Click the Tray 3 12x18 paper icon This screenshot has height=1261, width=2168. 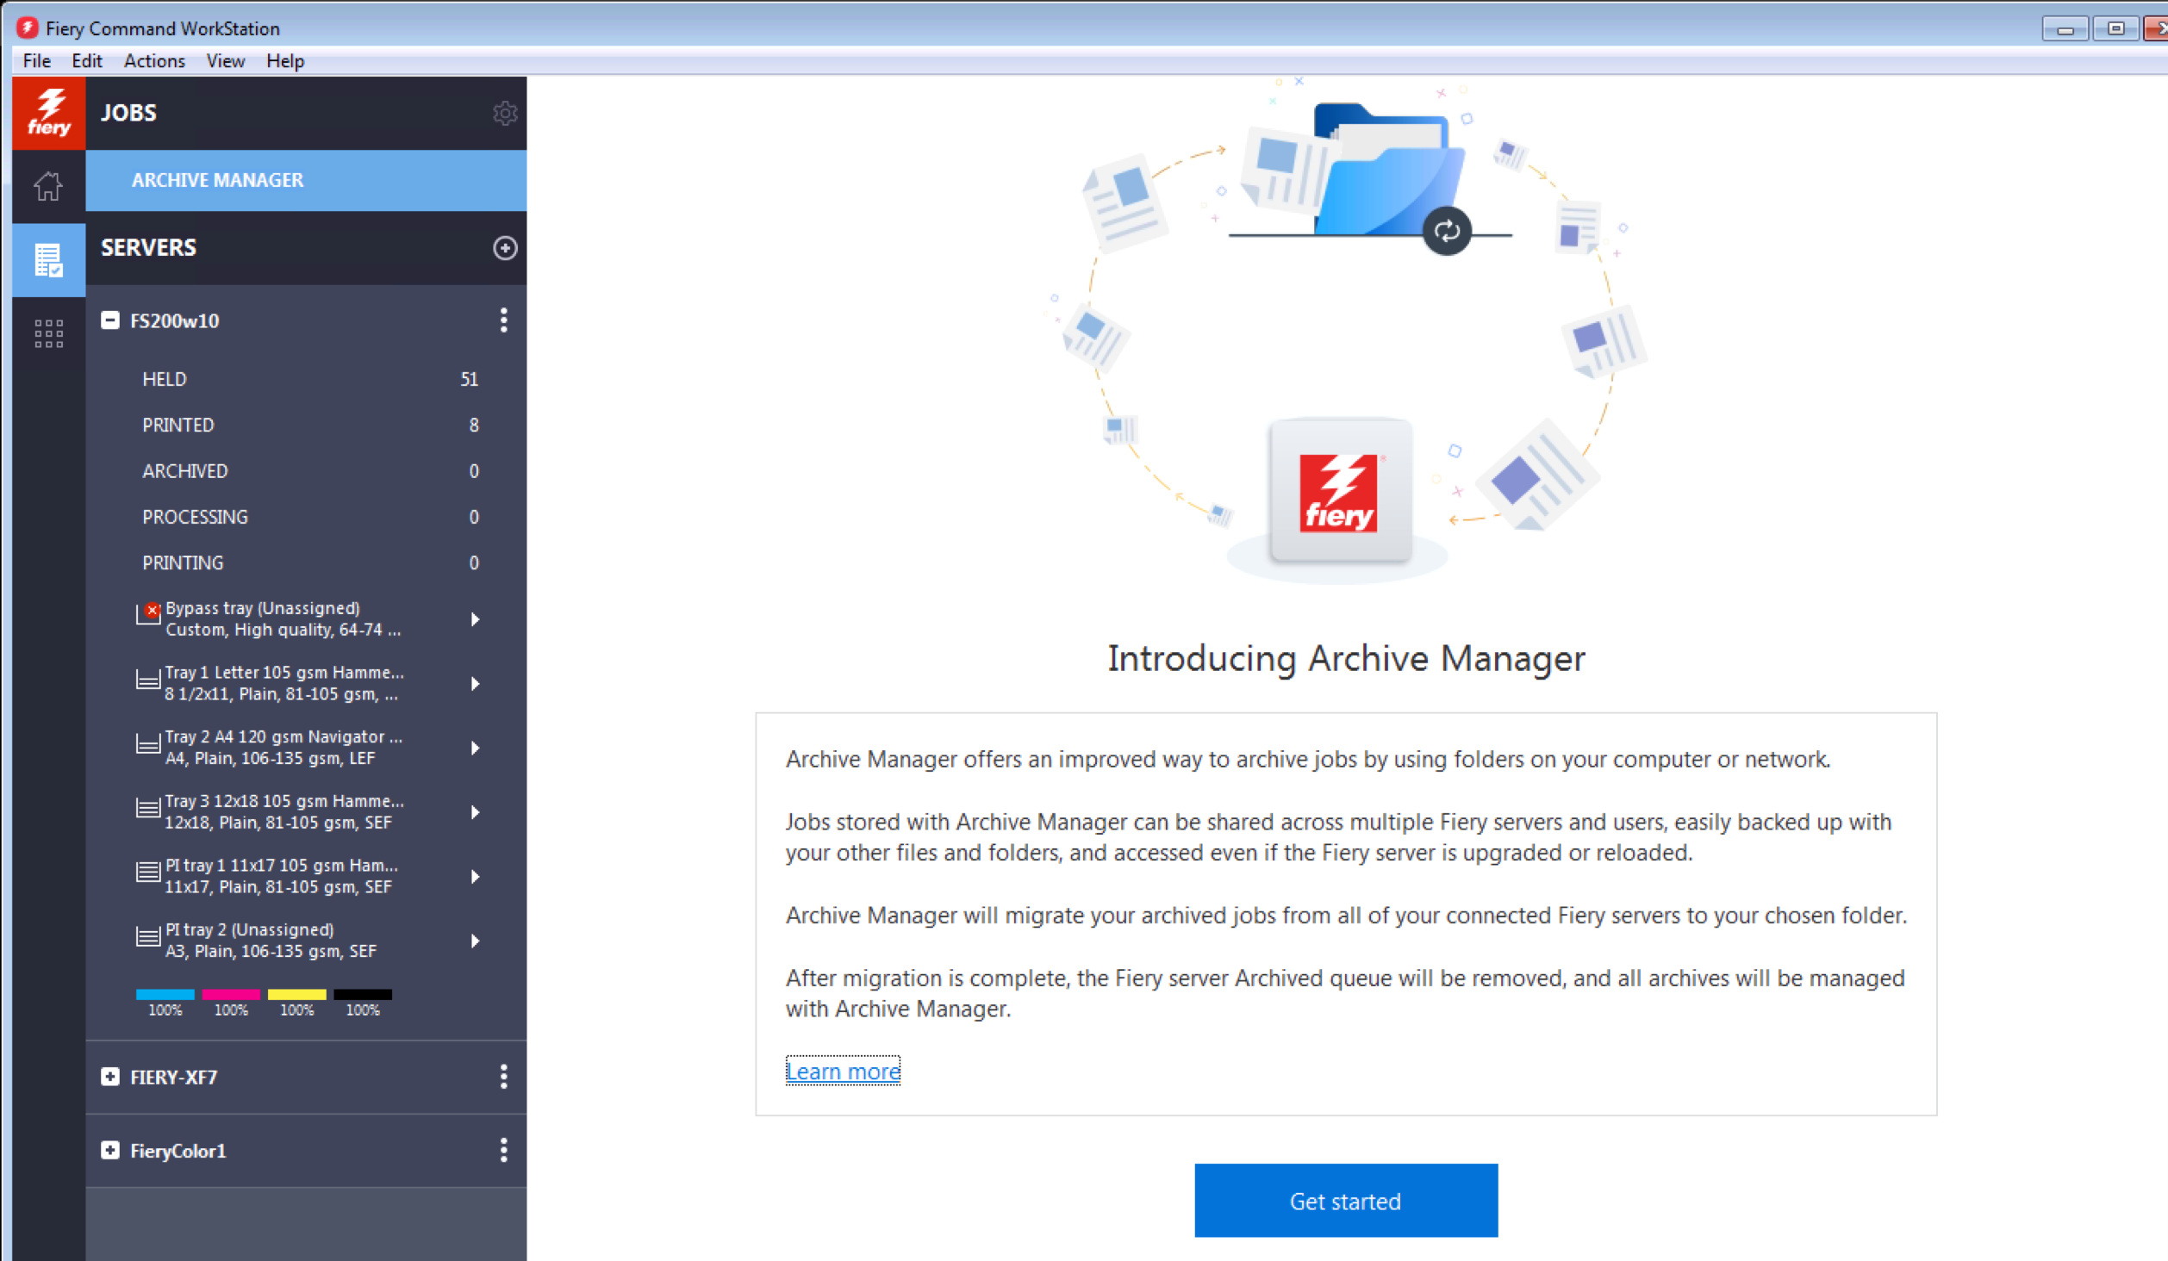tap(148, 809)
